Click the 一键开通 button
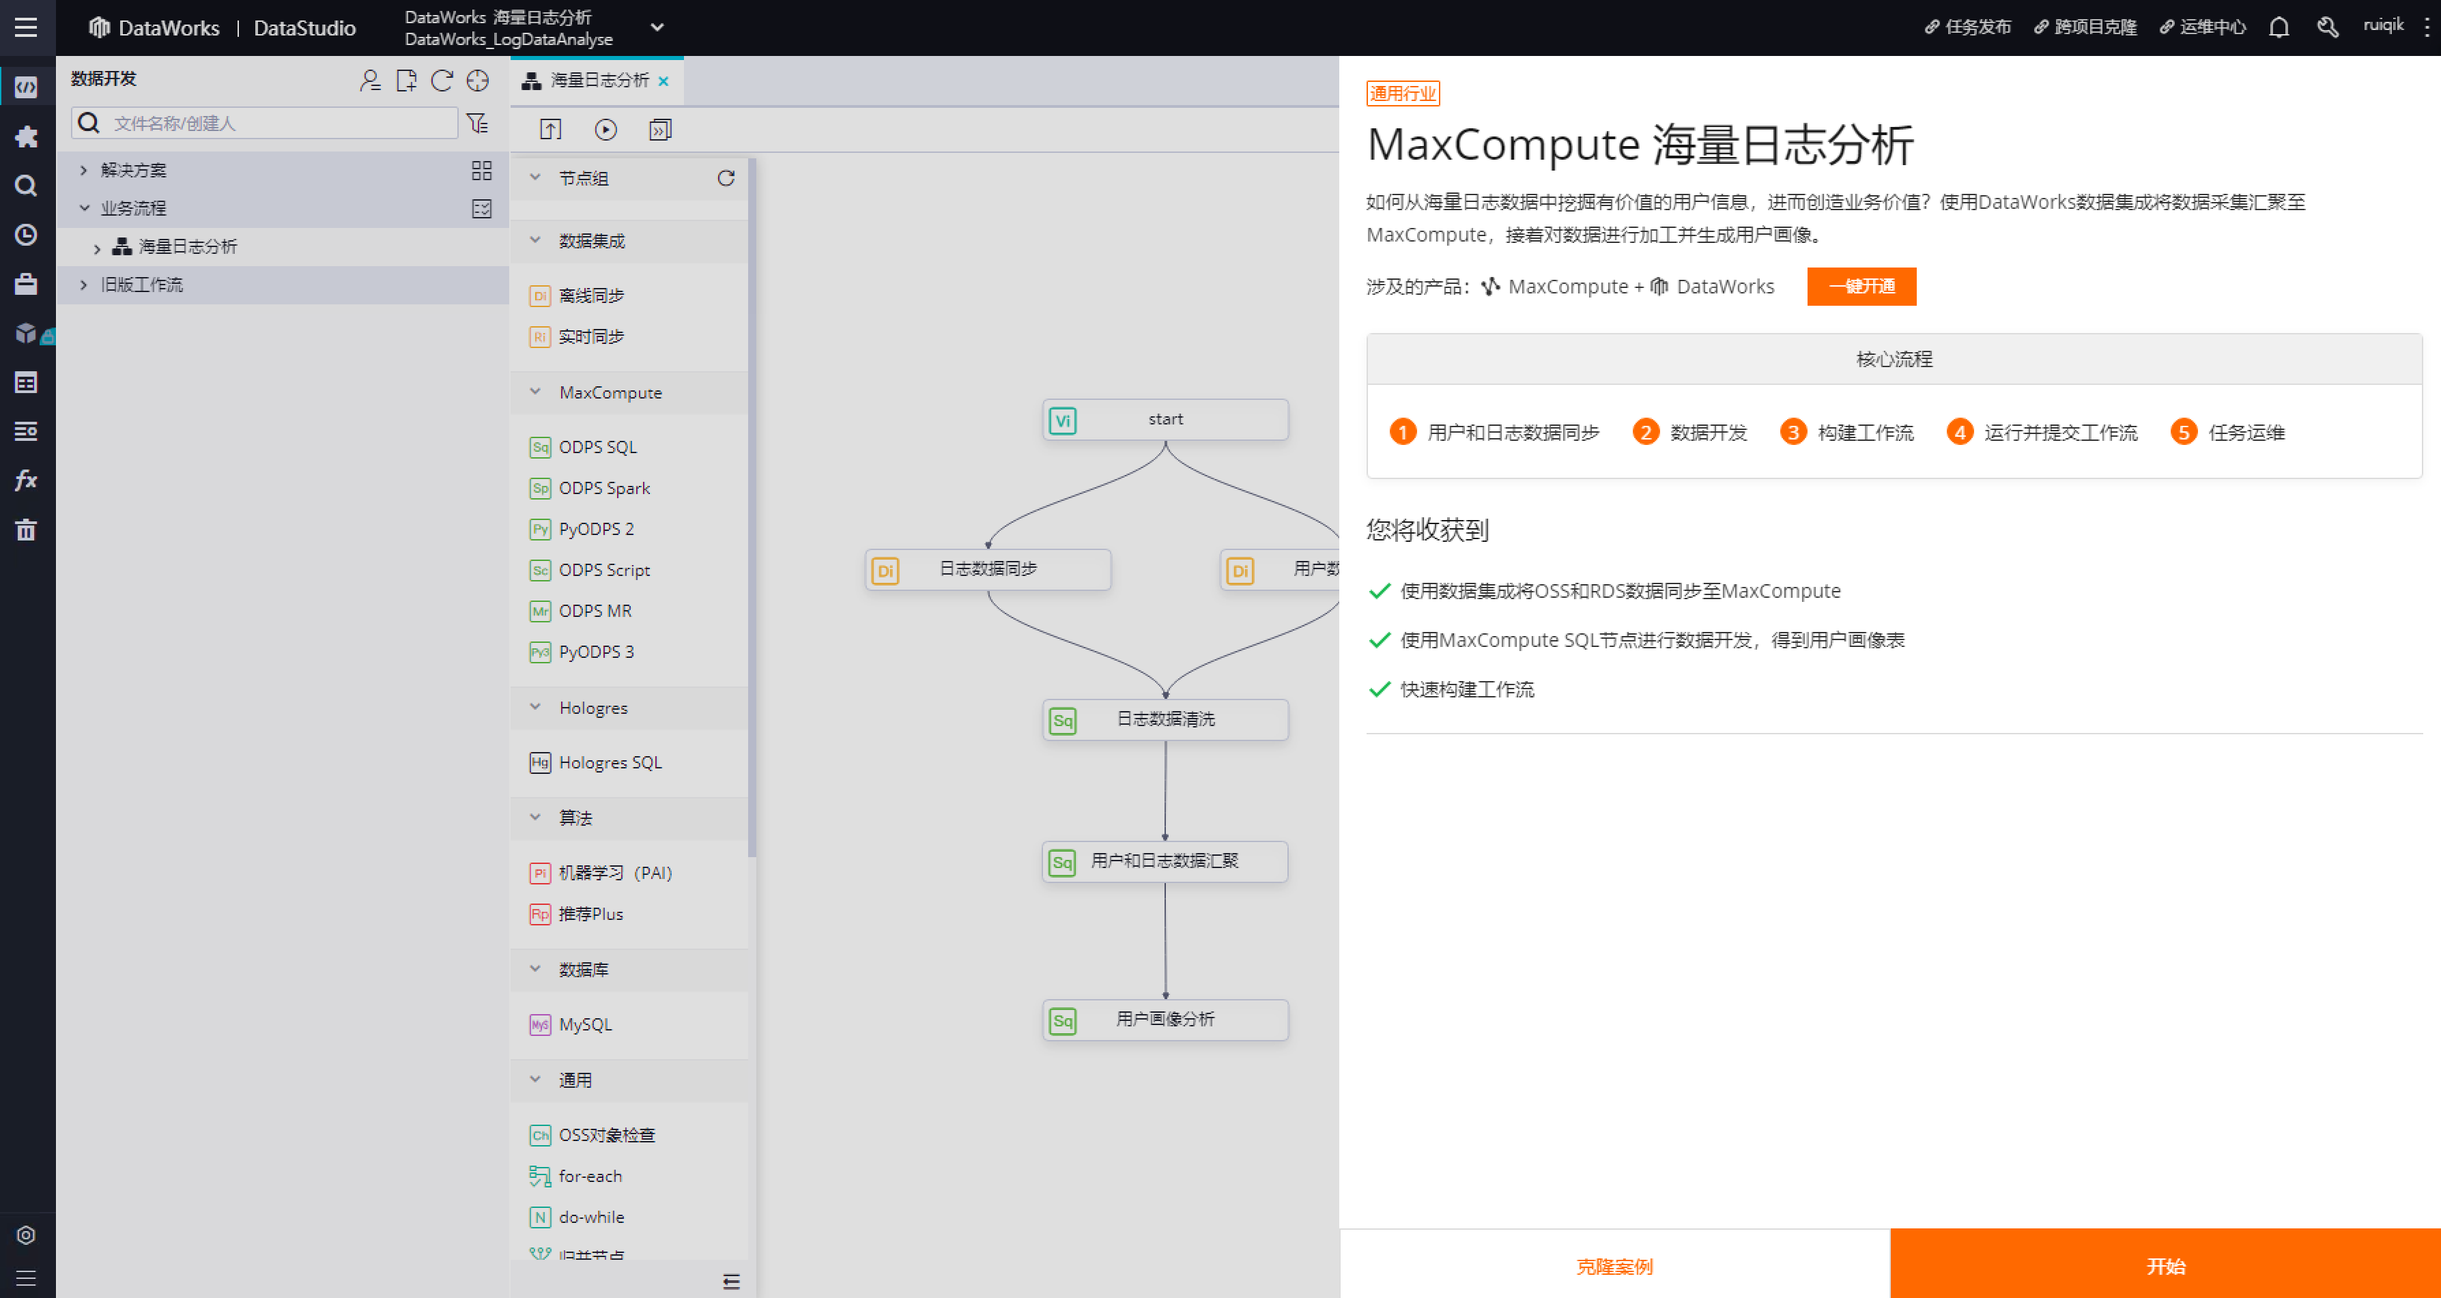 click(1861, 286)
